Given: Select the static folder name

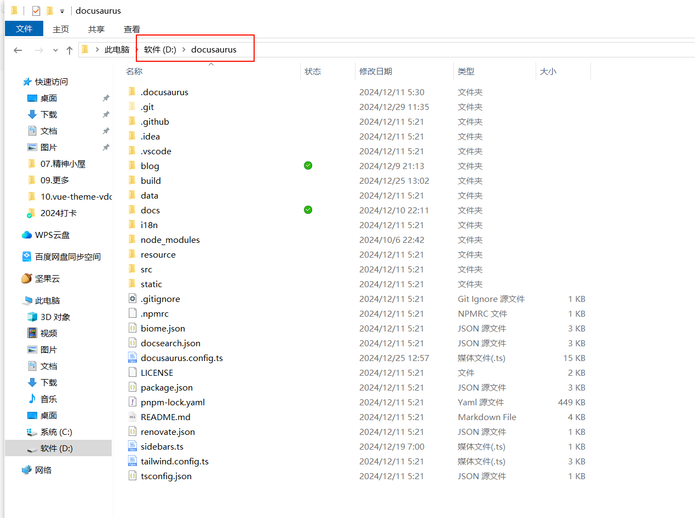Looking at the screenshot, I should pyautogui.click(x=152, y=284).
